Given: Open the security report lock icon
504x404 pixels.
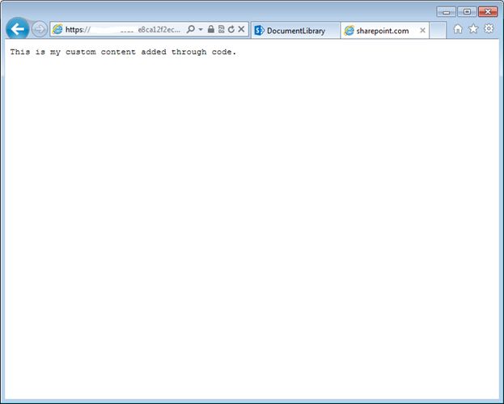Looking at the screenshot, I should point(211,29).
